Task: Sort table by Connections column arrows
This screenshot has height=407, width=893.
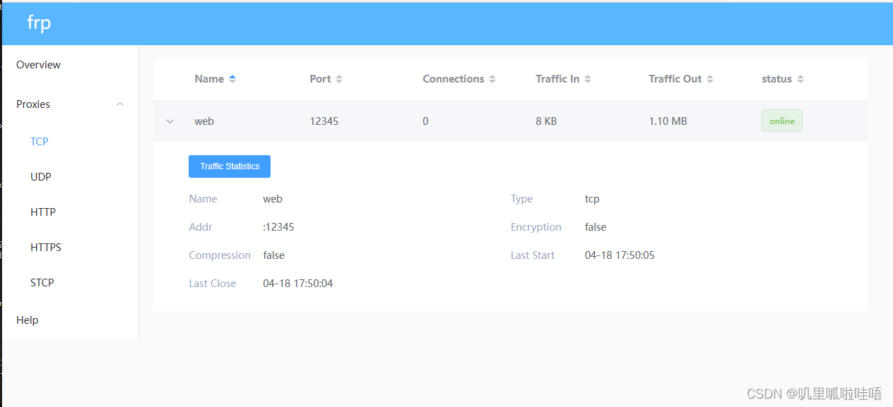Action: coord(492,79)
